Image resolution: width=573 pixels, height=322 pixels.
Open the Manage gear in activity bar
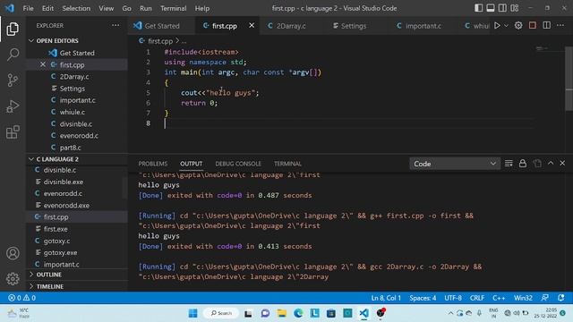13,279
